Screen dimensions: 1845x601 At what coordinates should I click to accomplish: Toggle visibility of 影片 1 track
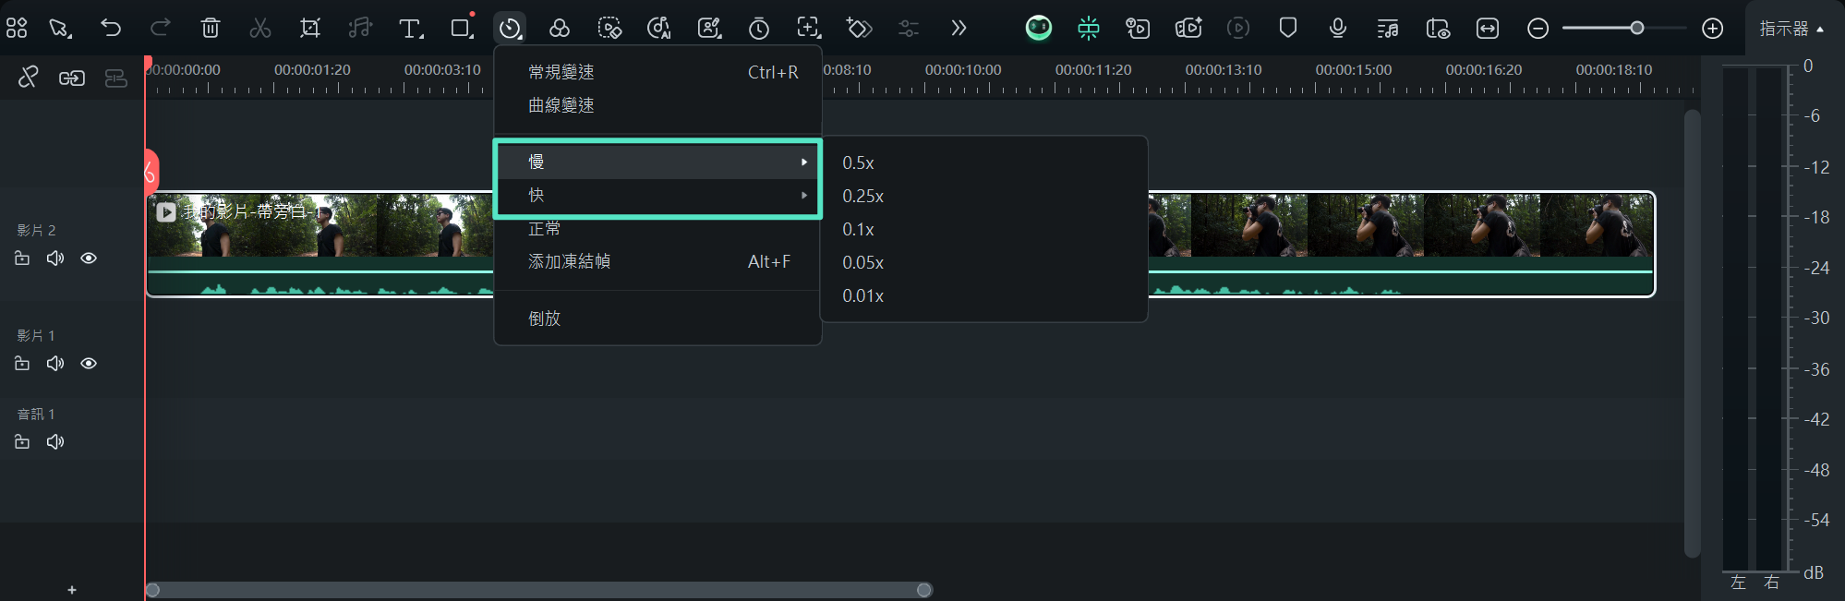[x=89, y=364]
